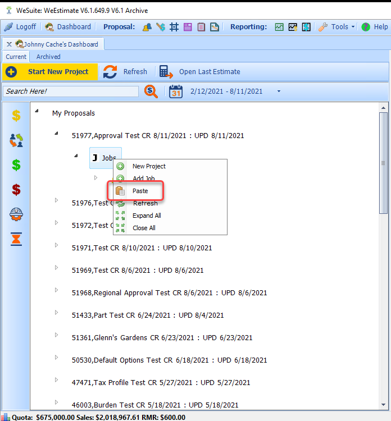Screen dimensions: 391x421
Task: Click Open Last Estimate button
Action: pyautogui.click(x=199, y=72)
